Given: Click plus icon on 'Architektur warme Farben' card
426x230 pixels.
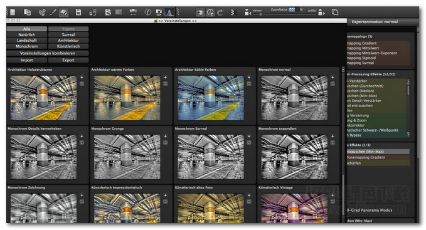Looking at the screenshot, I should pos(166,77).
